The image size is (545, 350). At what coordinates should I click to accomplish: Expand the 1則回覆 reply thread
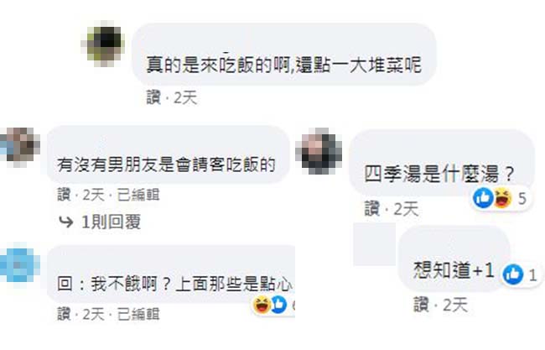click(x=111, y=222)
